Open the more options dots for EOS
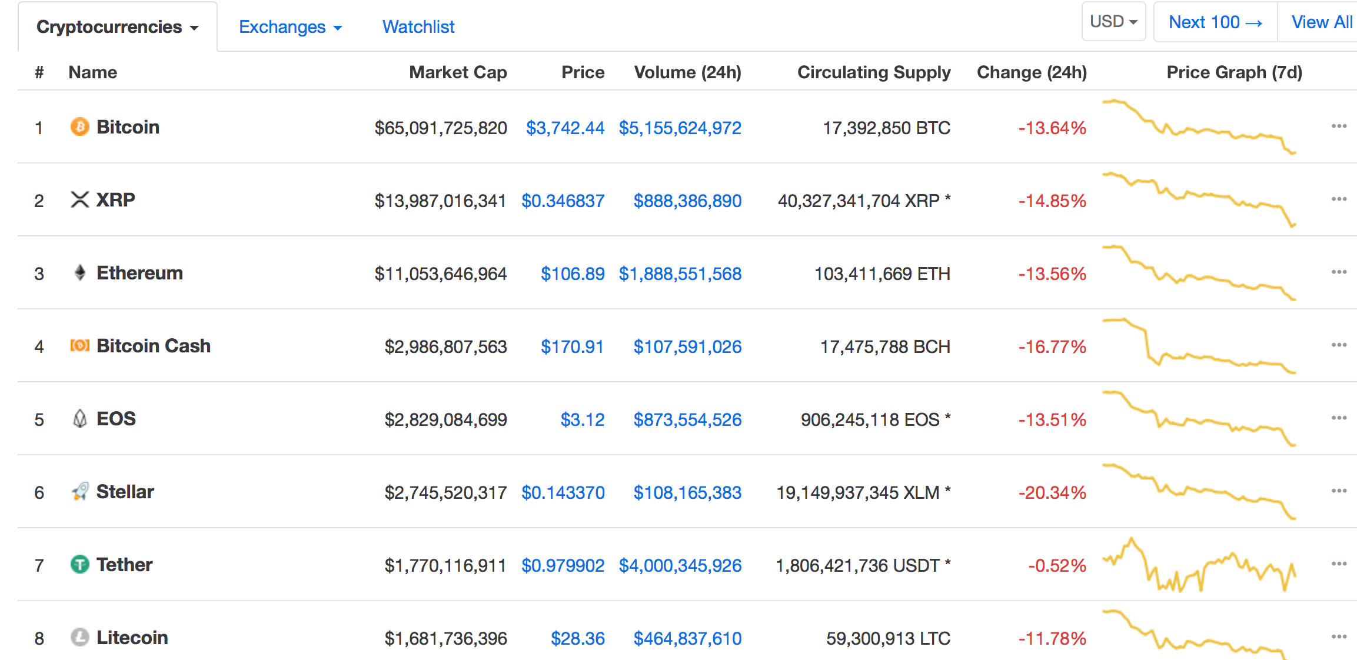 tap(1339, 418)
